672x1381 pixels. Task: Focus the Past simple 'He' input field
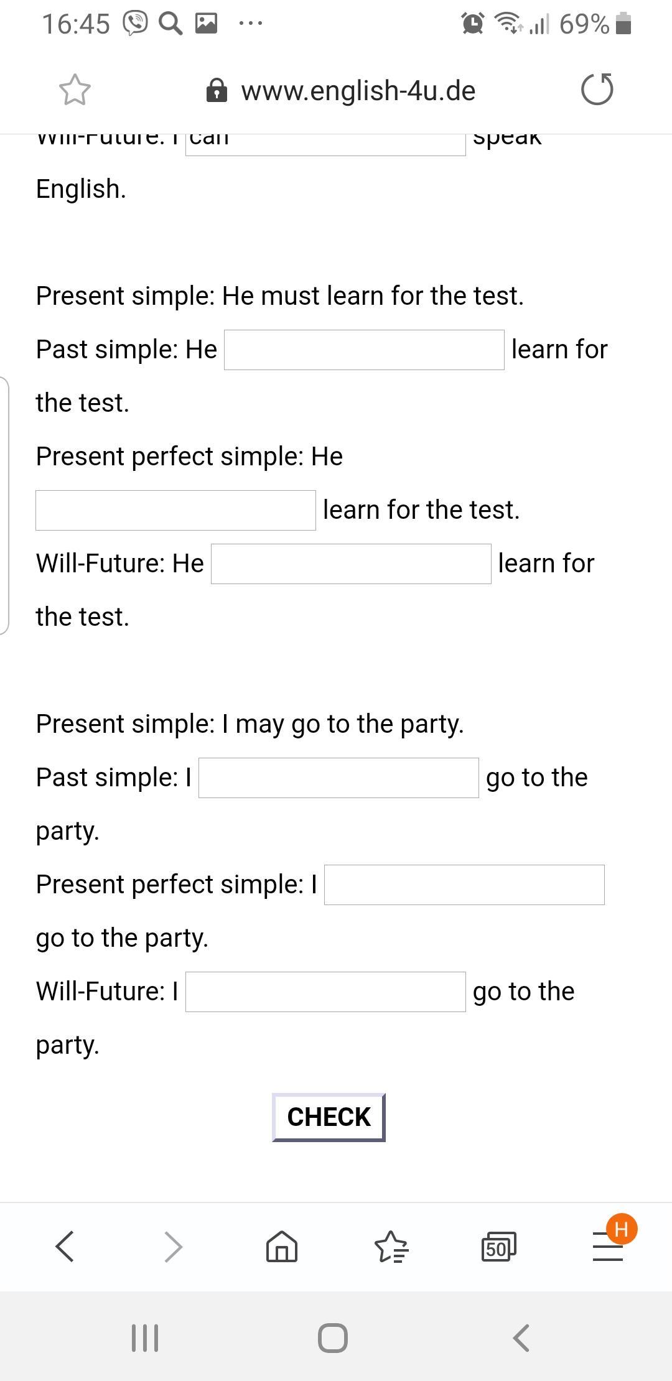coord(364,350)
